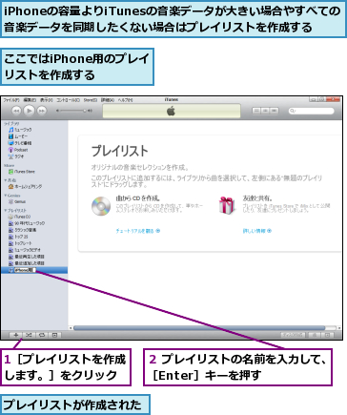Click the scrollbar left arrow
The image size is (347, 415).
point(71,328)
